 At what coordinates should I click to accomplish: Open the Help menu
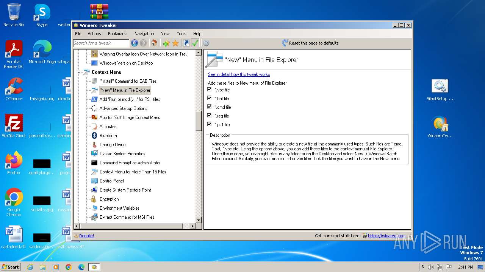[197, 34]
